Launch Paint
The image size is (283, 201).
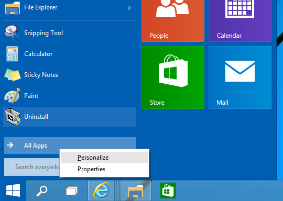point(70,96)
